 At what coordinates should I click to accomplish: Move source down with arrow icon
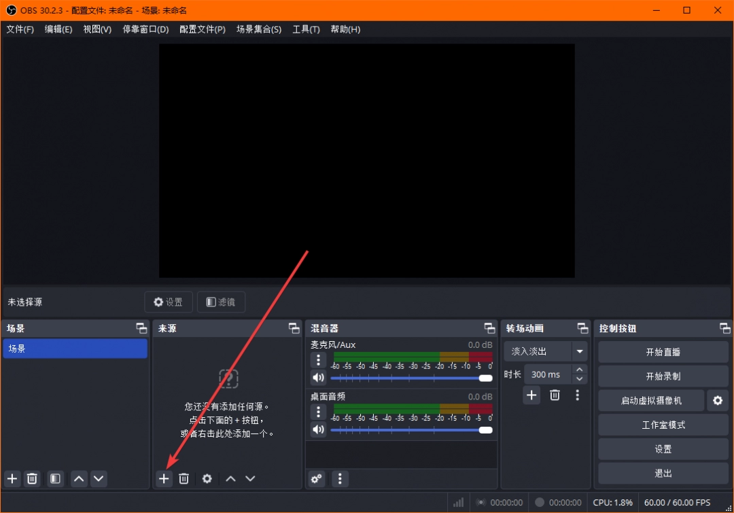tap(250, 478)
